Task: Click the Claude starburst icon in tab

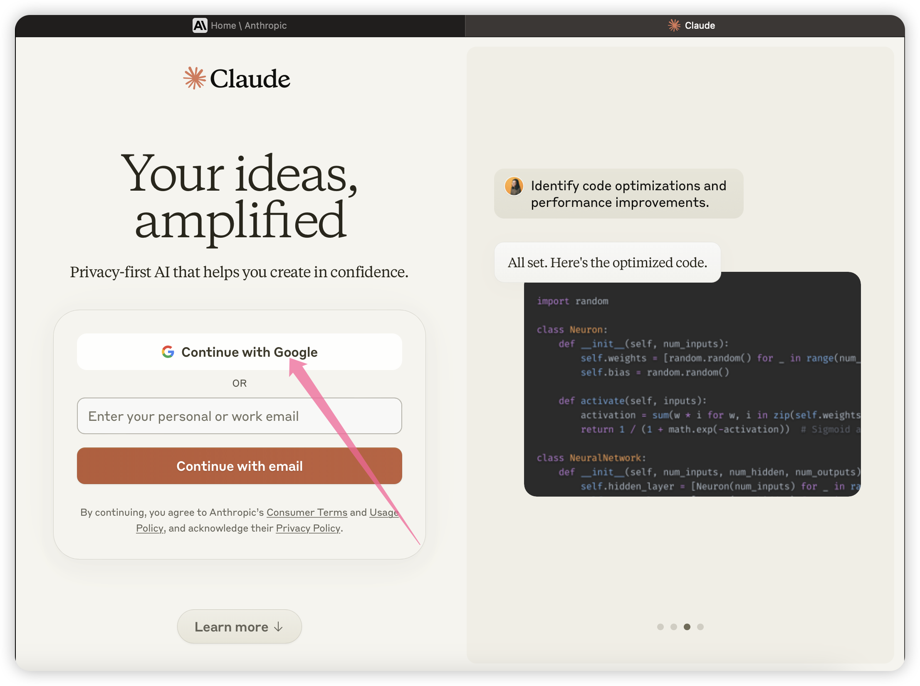Action: (674, 25)
